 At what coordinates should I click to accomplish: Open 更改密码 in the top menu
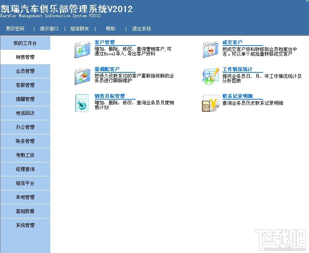tap(15, 29)
